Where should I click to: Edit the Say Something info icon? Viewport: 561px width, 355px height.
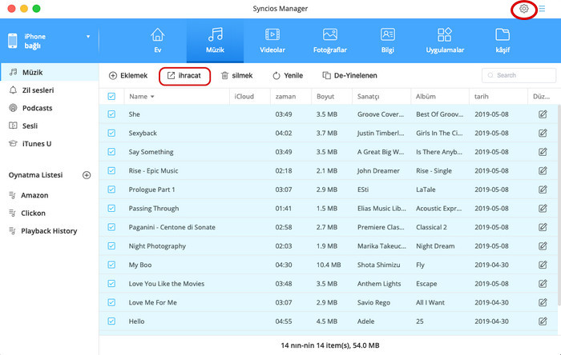coord(543,152)
